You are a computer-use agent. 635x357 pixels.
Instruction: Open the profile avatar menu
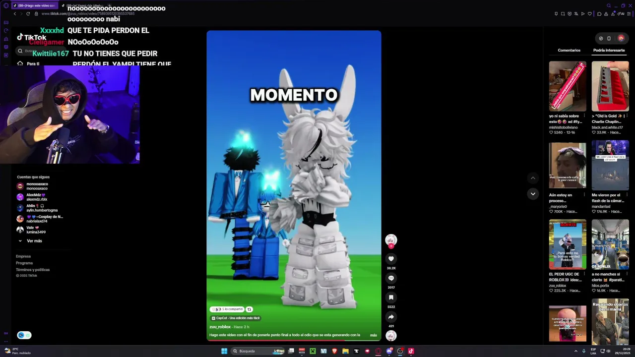(x=621, y=38)
